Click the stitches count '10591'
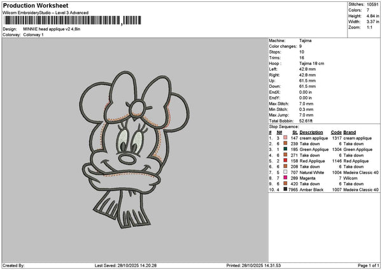Viewport: 382px width, 270px height. click(x=372, y=4)
